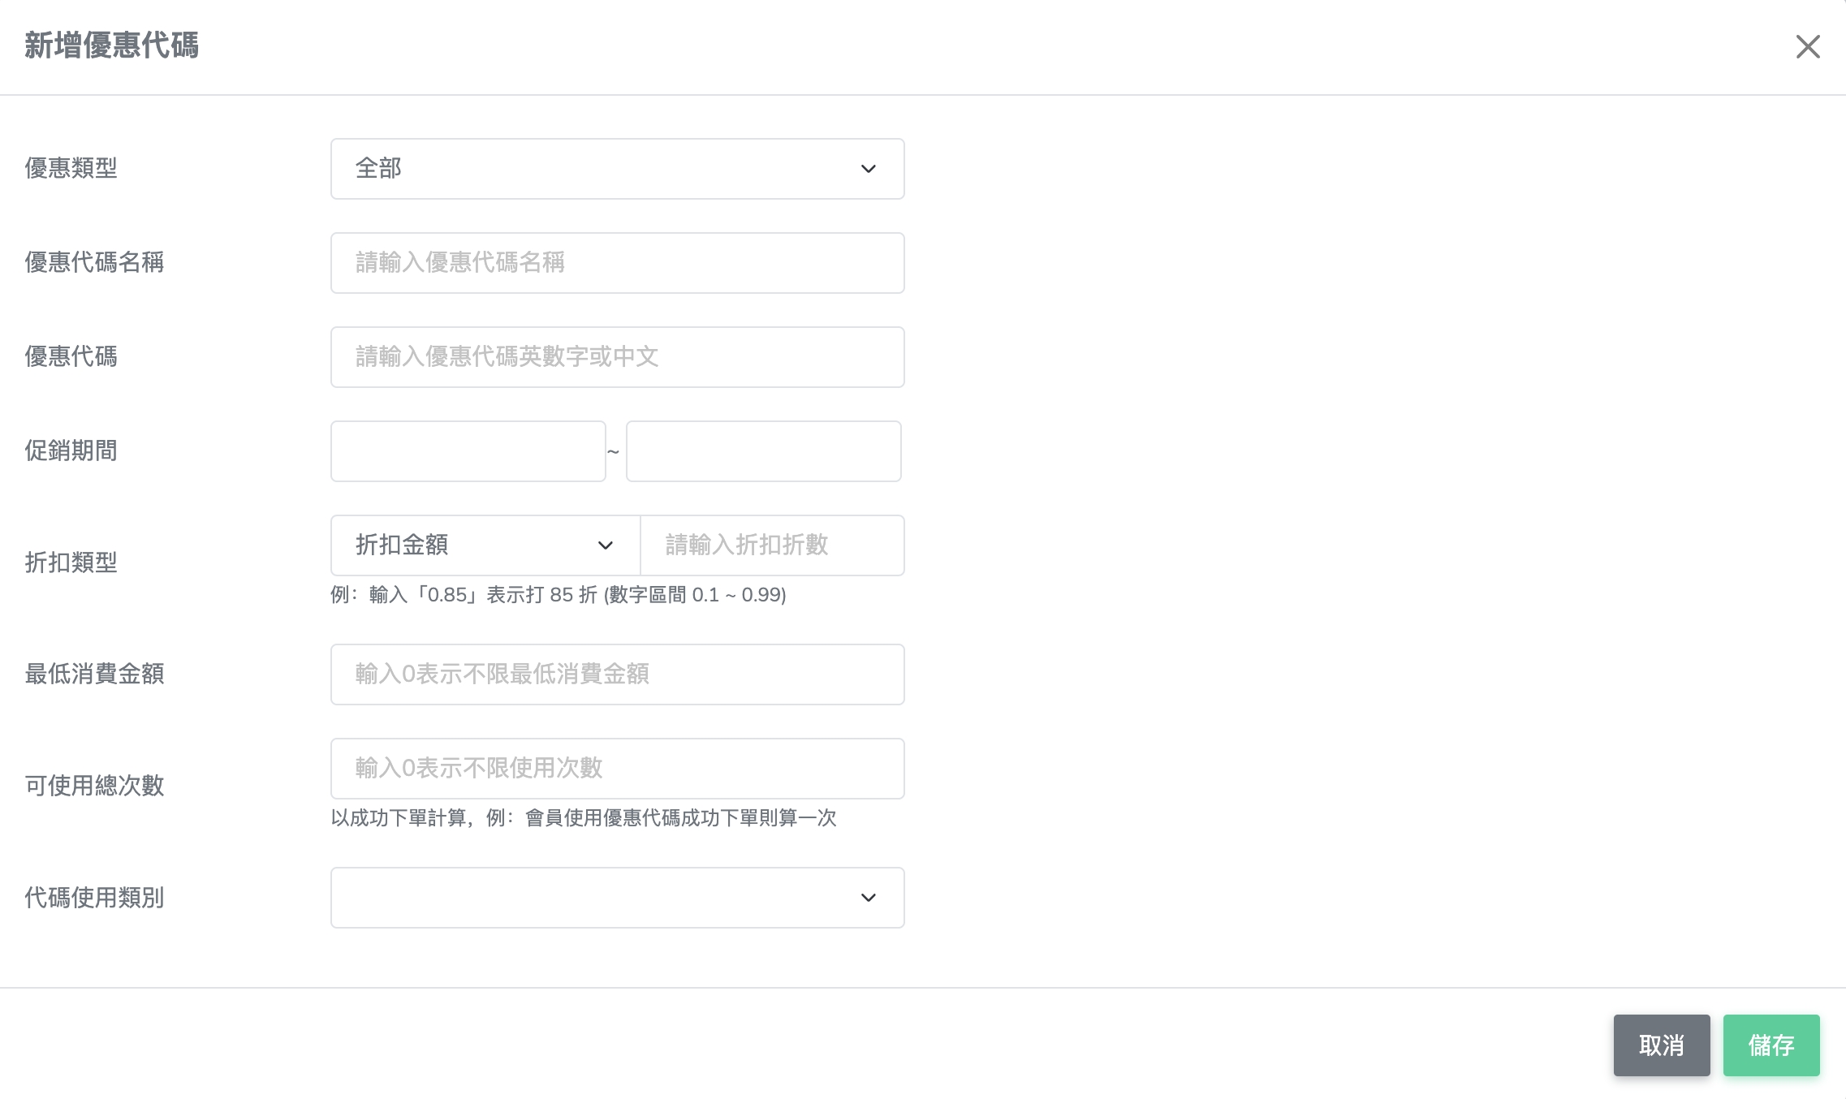The image size is (1846, 1099).
Task: Click the 優惠代碼名稱 field label
Action: [x=94, y=263]
